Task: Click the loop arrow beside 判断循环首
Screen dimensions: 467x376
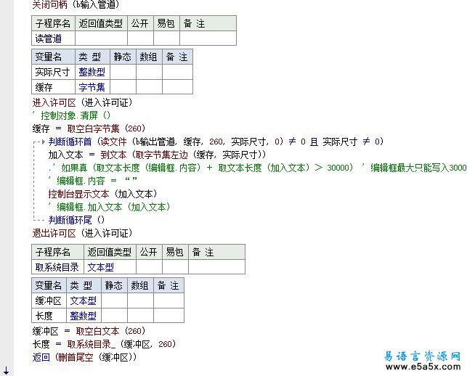Action: click(43, 142)
